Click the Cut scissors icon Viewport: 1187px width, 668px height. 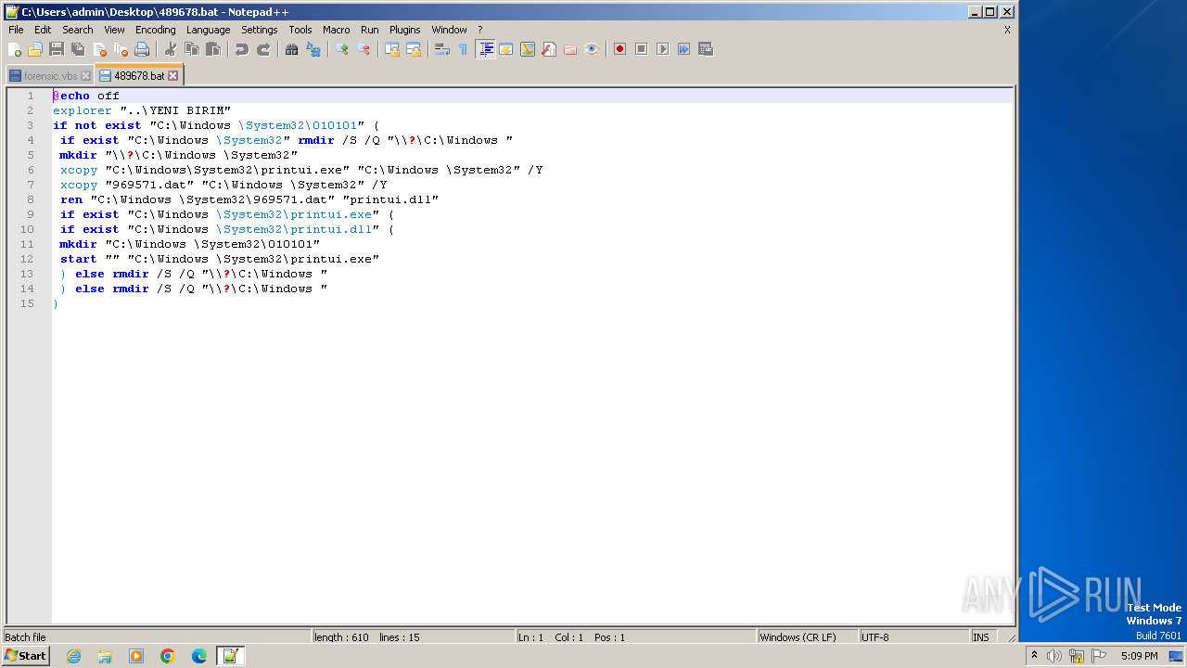click(x=170, y=49)
